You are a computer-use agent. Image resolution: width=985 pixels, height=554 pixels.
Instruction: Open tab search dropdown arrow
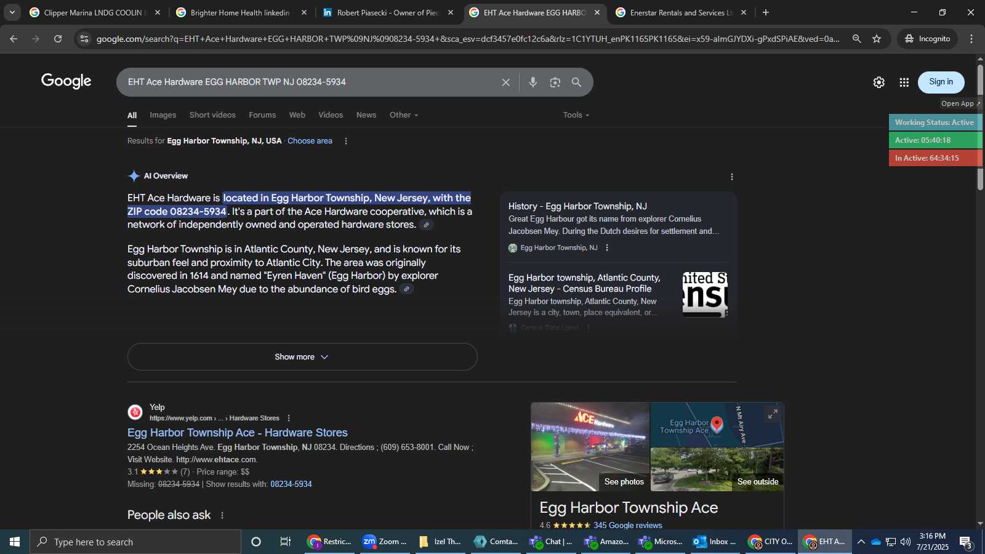click(x=12, y=12)
